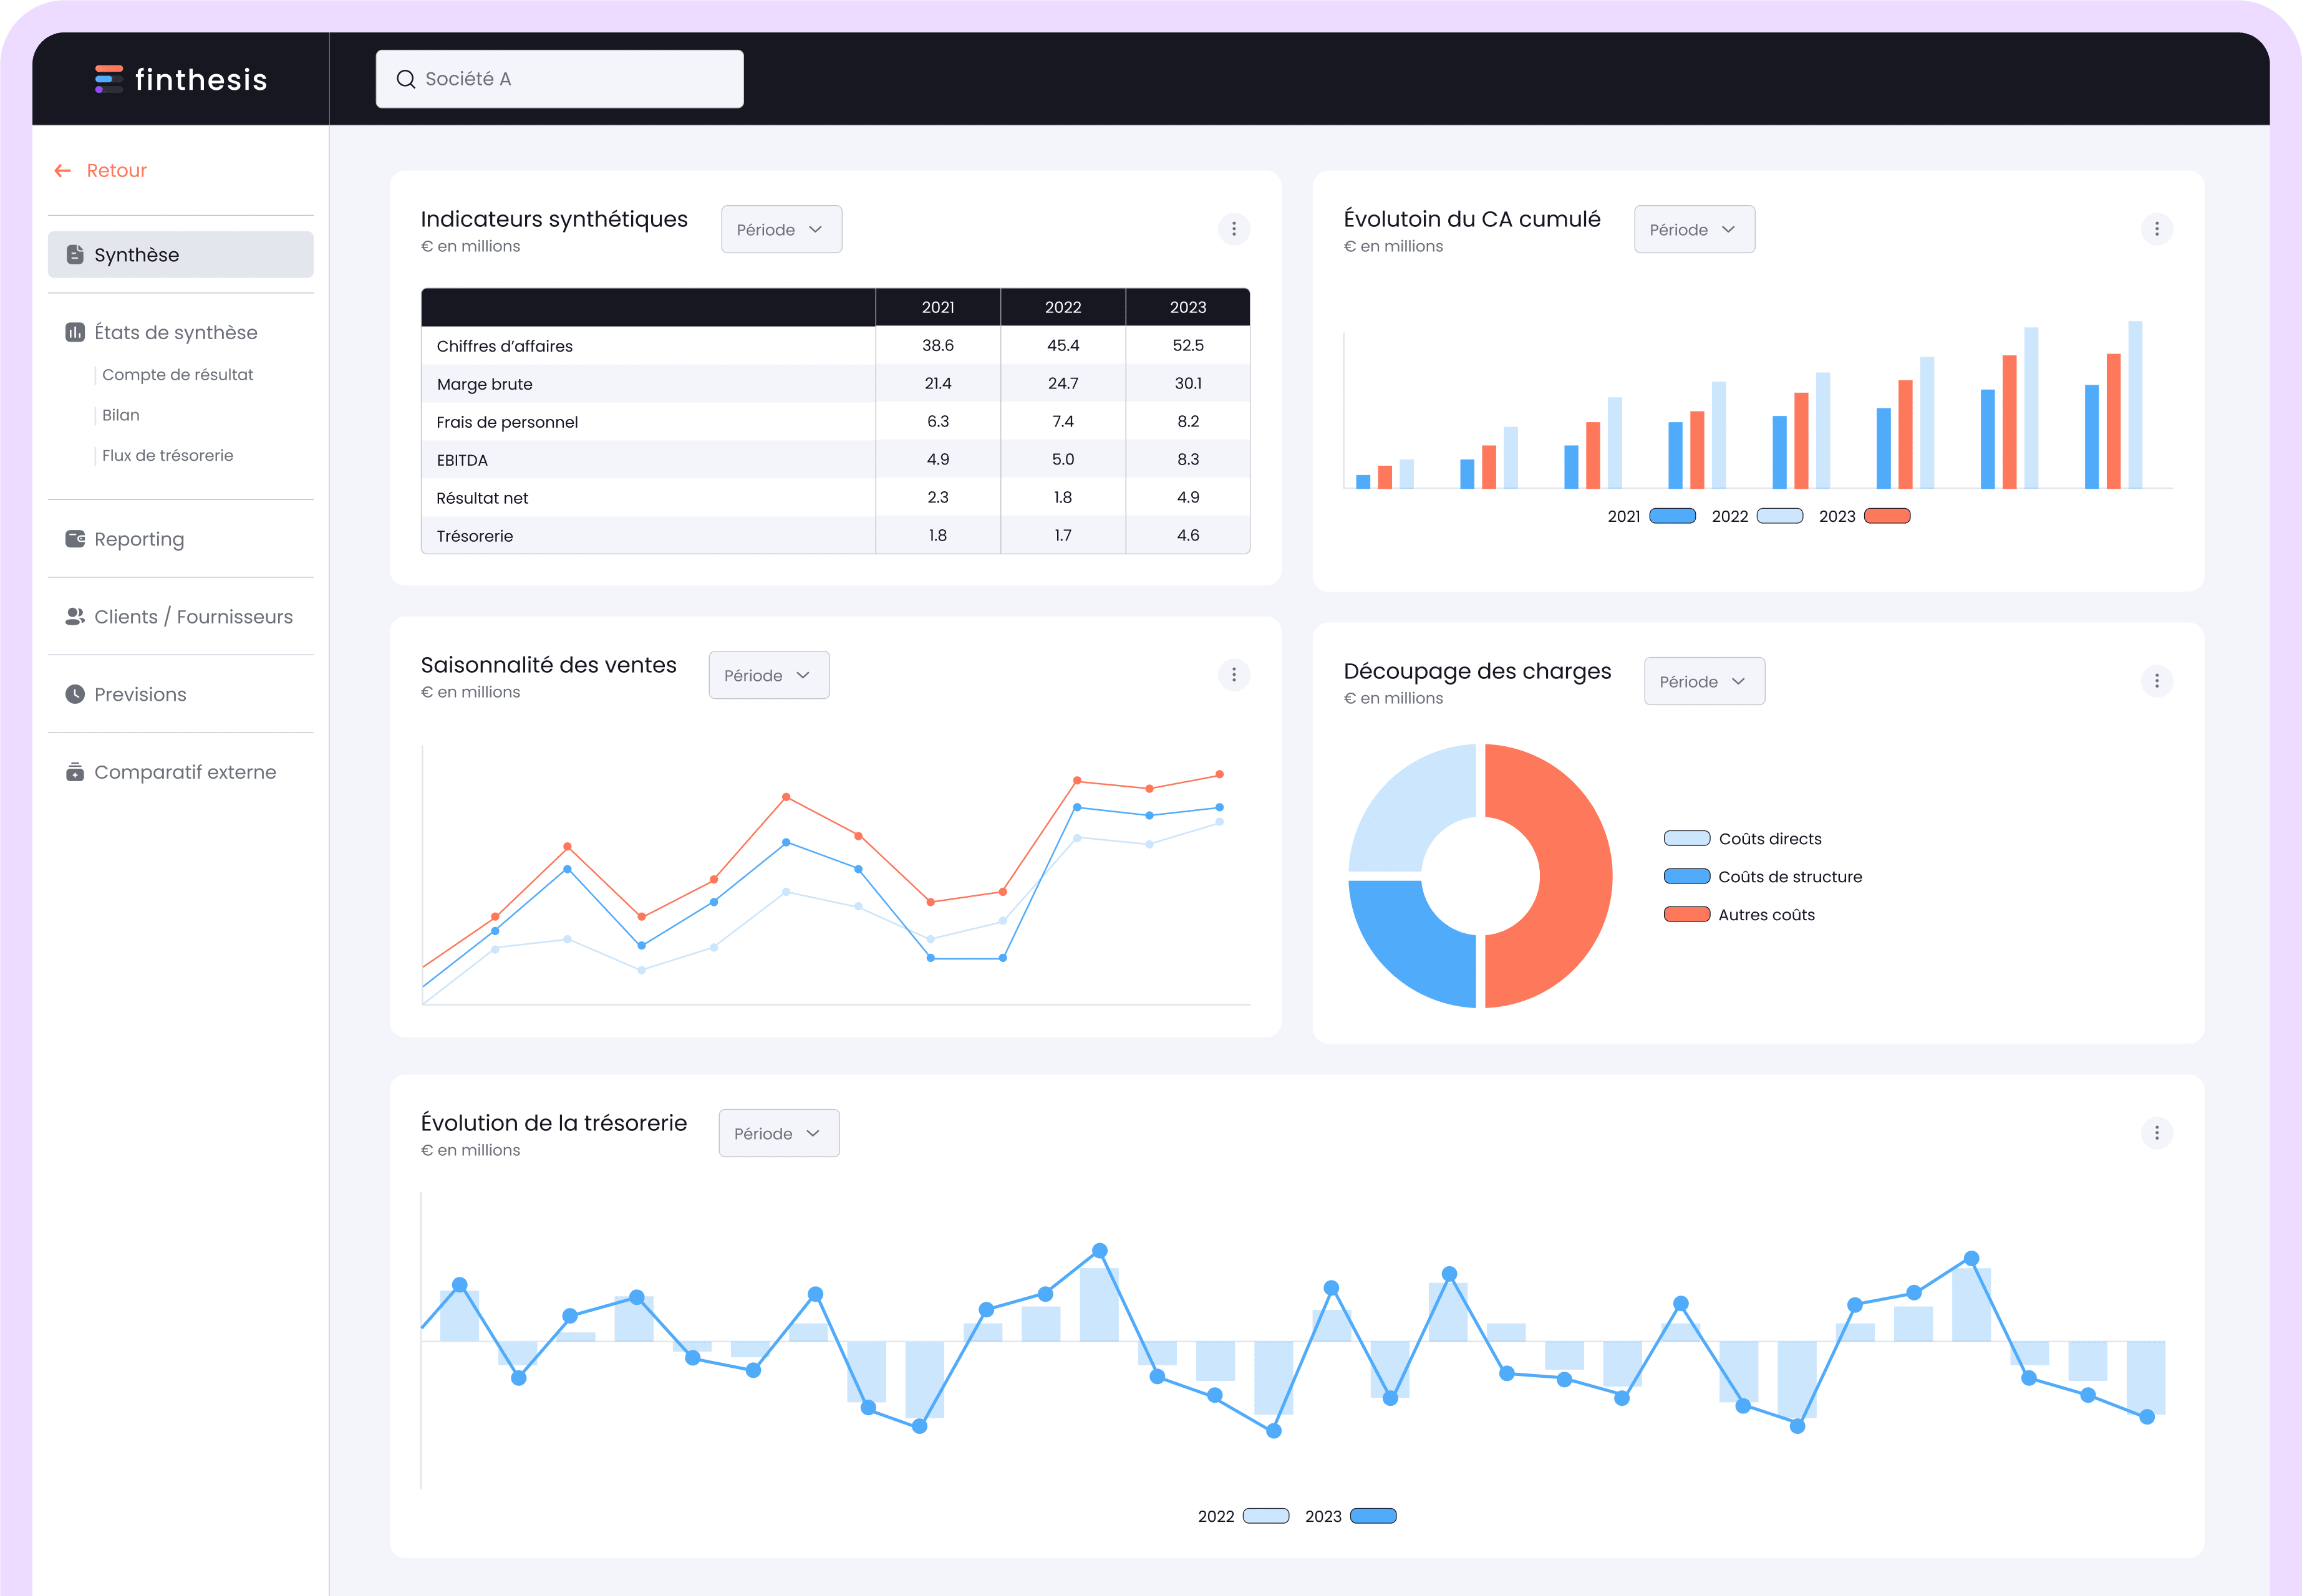Open Flux de trésorerie page
Viewport: 2302px width, 1596px height.
point(167,456)
